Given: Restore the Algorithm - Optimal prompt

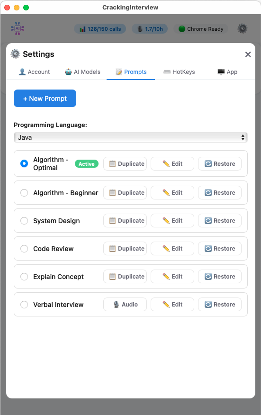Looking at the screenshot, I should click(x=220, y=163).
